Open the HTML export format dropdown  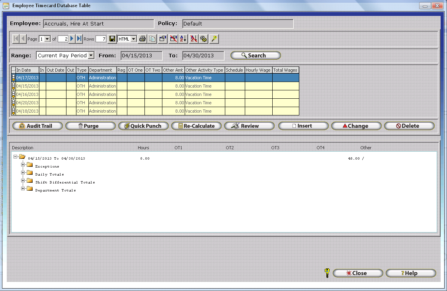pos(133,39)
